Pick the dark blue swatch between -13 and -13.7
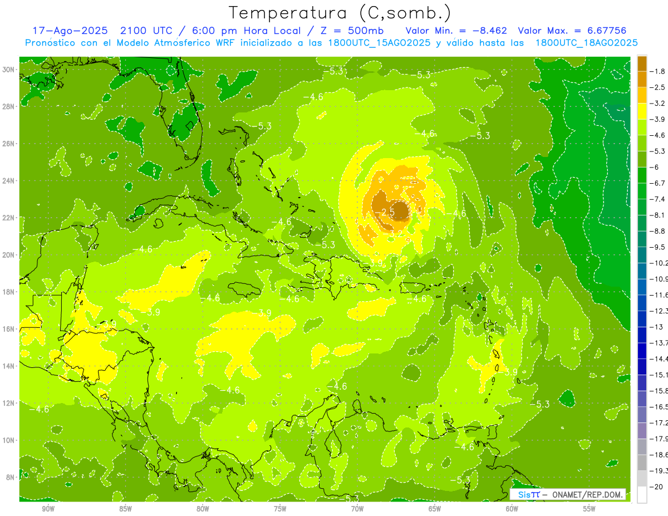The image size is (668, 516). (x=642, y=335)
